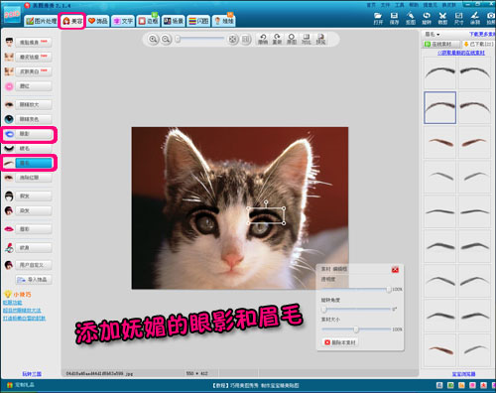496x393 pixels.
Task: Switch to the 娃娃 doll tab
Action: pyautogui.click(x=223, y=21)
